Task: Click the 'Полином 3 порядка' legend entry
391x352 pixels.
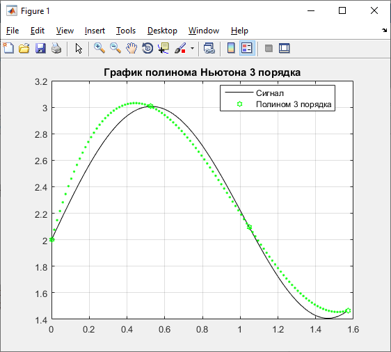Action: click(294, 104)
